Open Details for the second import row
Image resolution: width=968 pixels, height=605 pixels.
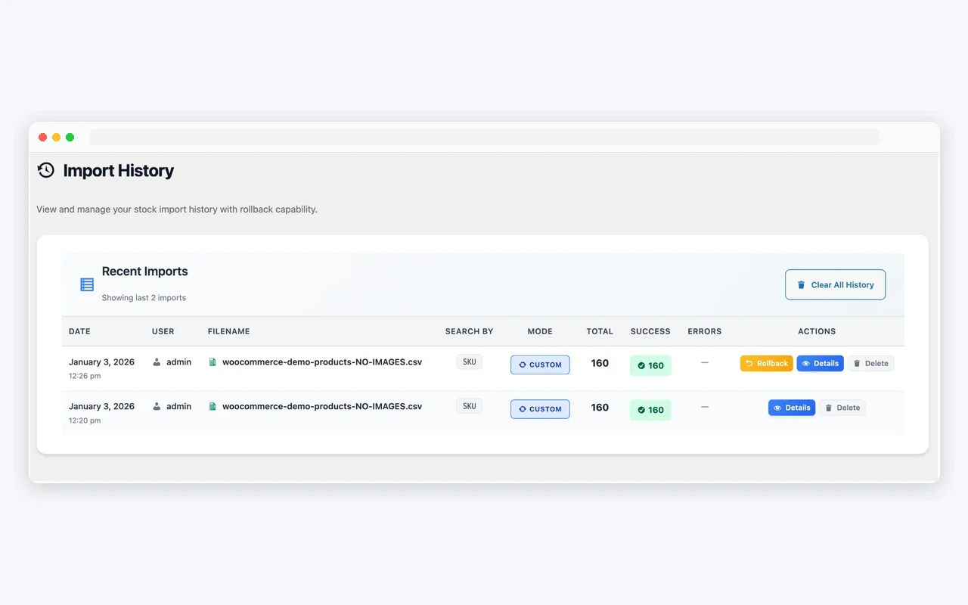tap(792, 407)
